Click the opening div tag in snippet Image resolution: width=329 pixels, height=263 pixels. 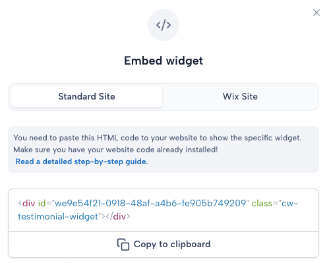(26, 203)
